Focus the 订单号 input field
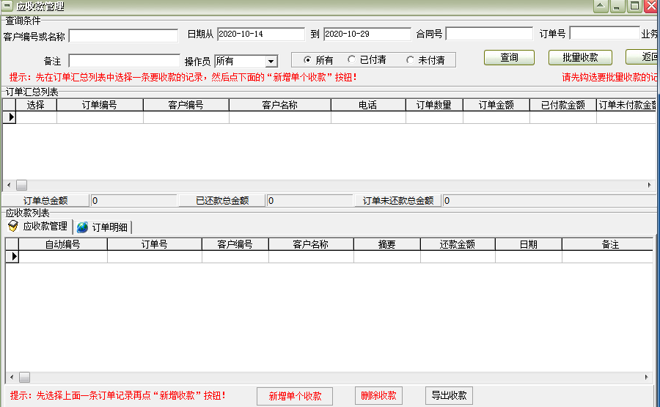 click(604, 33)
